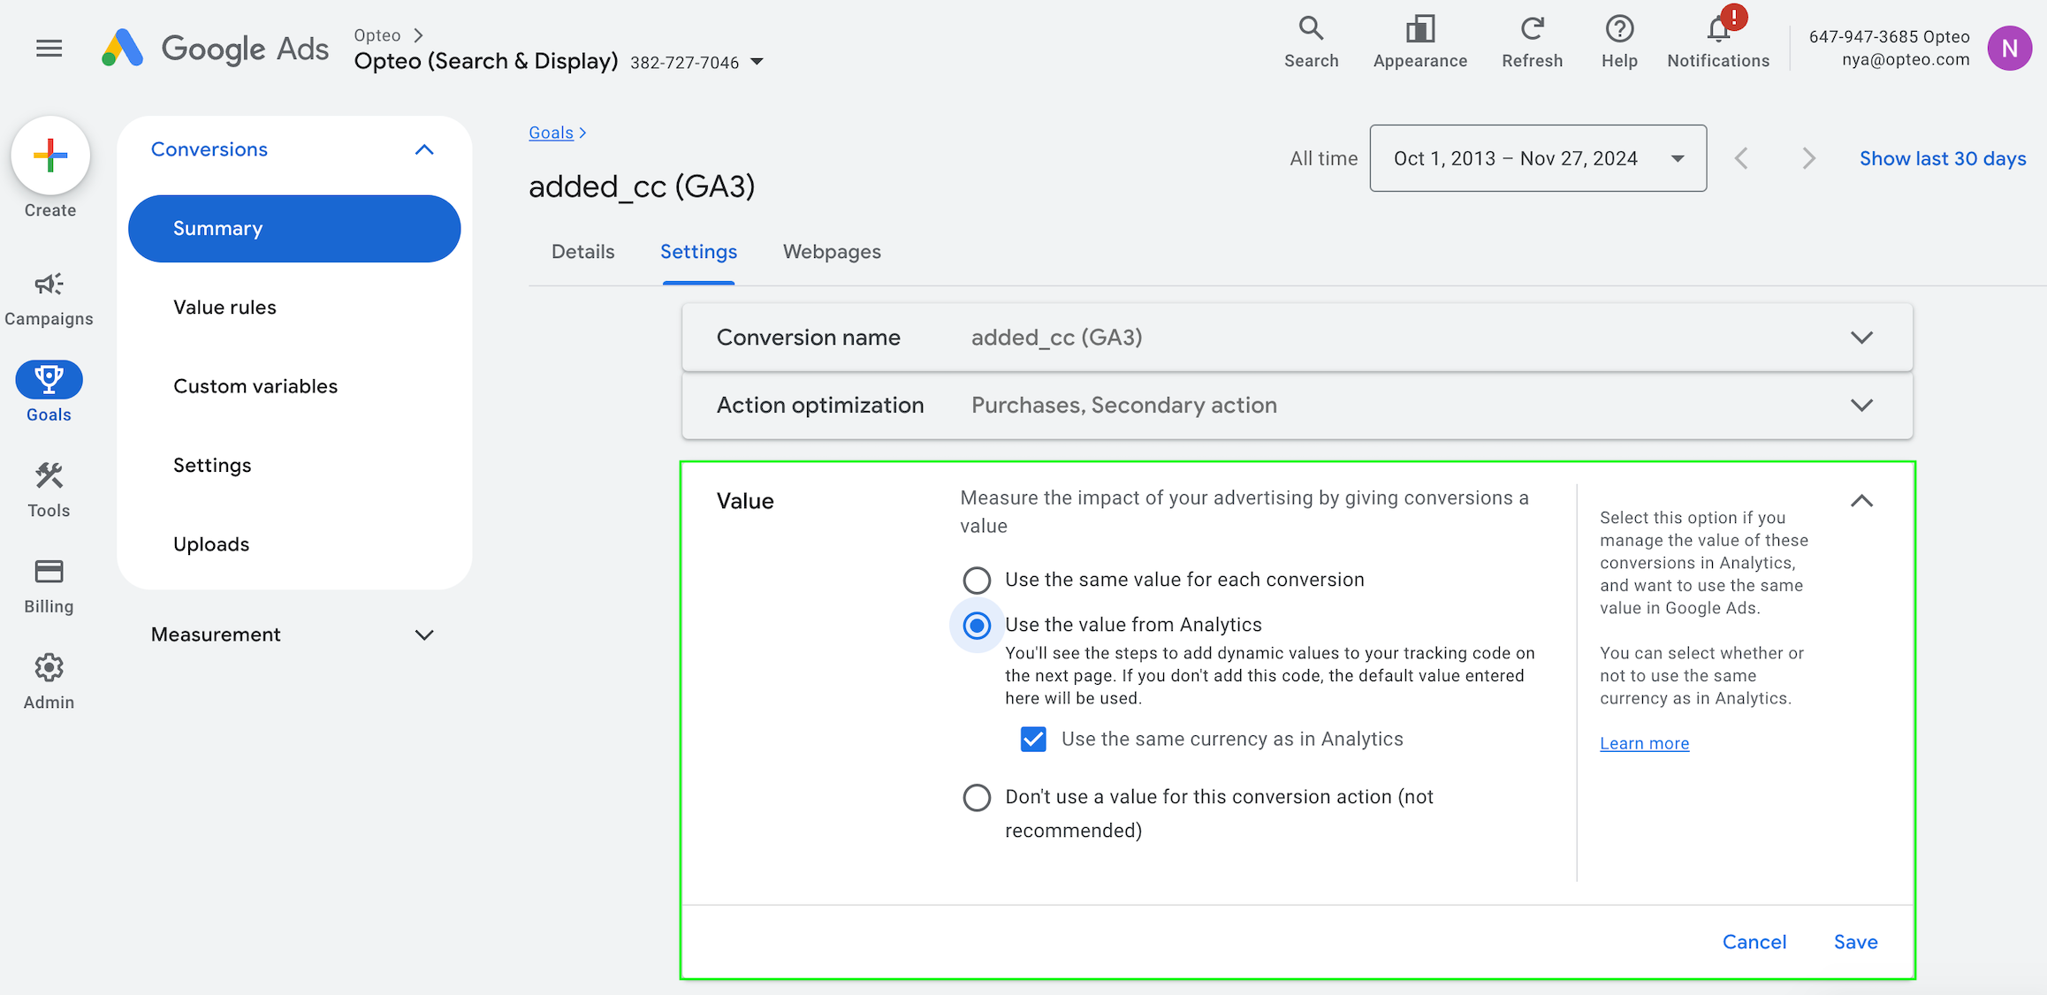Collapse the Value section chevron
Viewport: 2047px width, 995px height.
point(1861,501)
